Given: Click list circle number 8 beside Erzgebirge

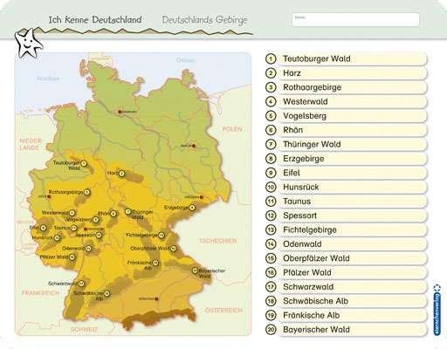Looking at the screenshot, I should coord(271,159).
